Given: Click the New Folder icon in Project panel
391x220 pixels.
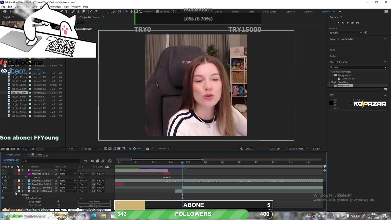Looking at the screenshot, I should (x=8, y=149).
